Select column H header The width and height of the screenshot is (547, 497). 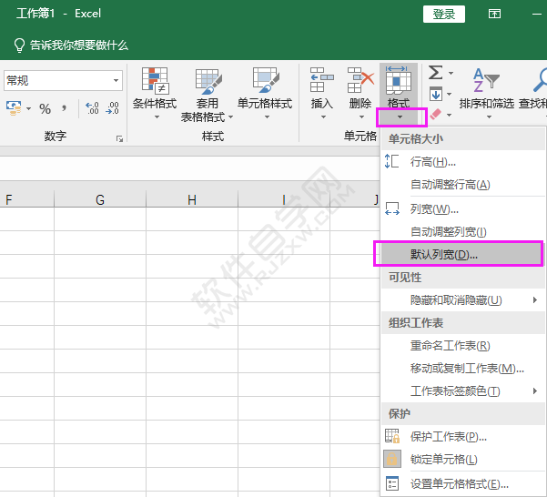[192, 199]
